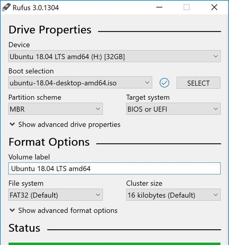Click the green status progress bar
Viewport: 229px width, 245px height.
click(x=114, y=244)
